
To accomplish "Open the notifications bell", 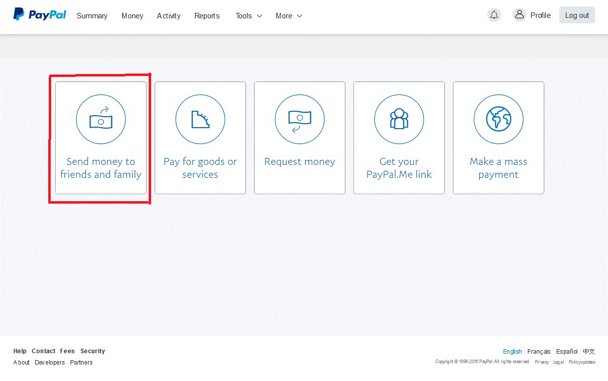I will [x=494, y=15].
